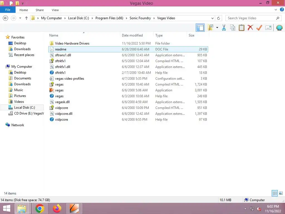Click the folder options toolbar icon
The image size is (285, 214).
pyautogui.click(x=210, y=28)
